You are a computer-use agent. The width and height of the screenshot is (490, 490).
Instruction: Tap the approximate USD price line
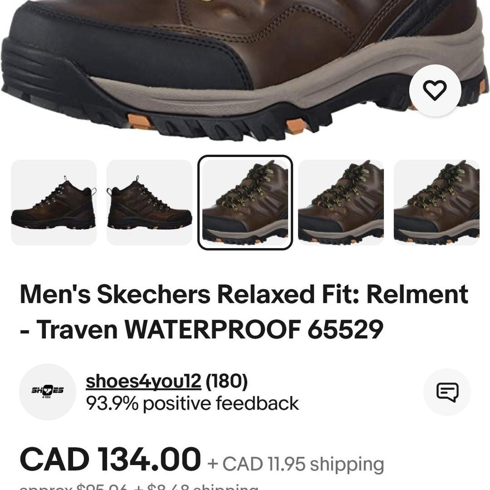139,487
